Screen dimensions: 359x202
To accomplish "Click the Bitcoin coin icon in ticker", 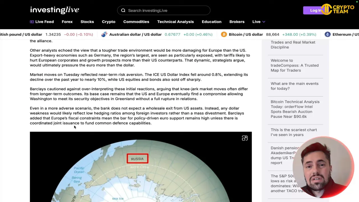I will [224, 34].
